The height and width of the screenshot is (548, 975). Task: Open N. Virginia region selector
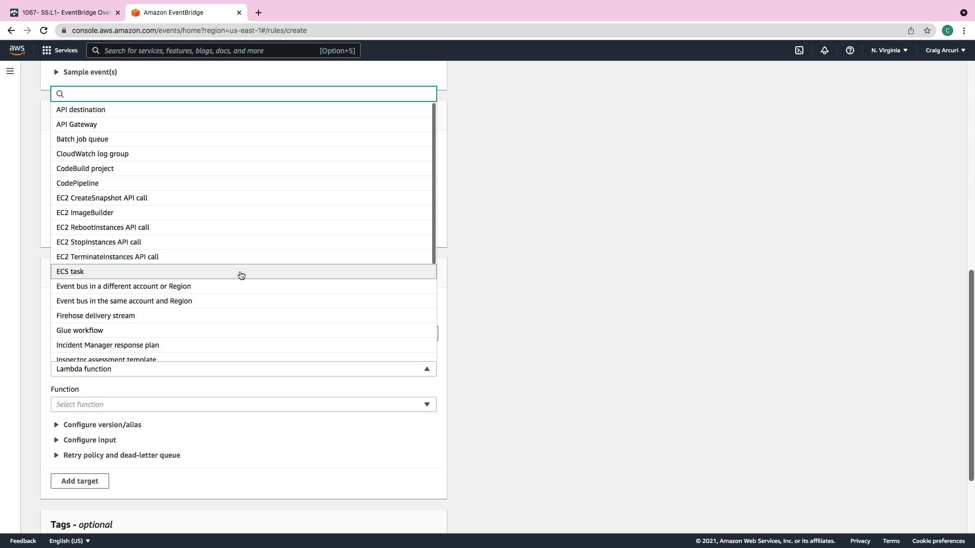click(x=889, y=50)
